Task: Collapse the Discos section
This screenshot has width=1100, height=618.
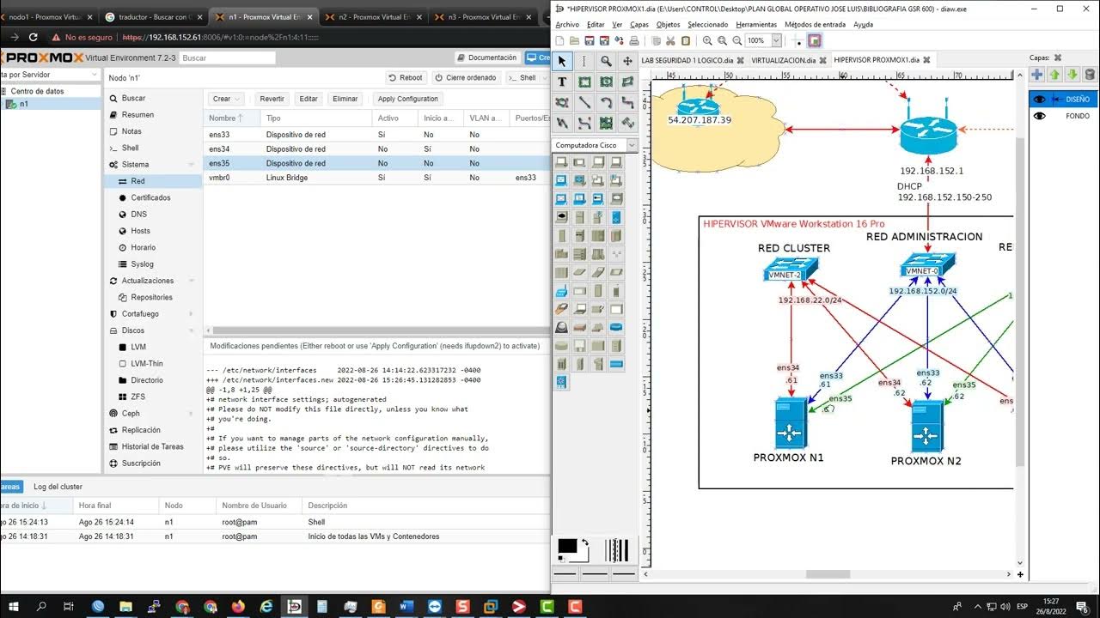Action: click(x=192, y=330)
